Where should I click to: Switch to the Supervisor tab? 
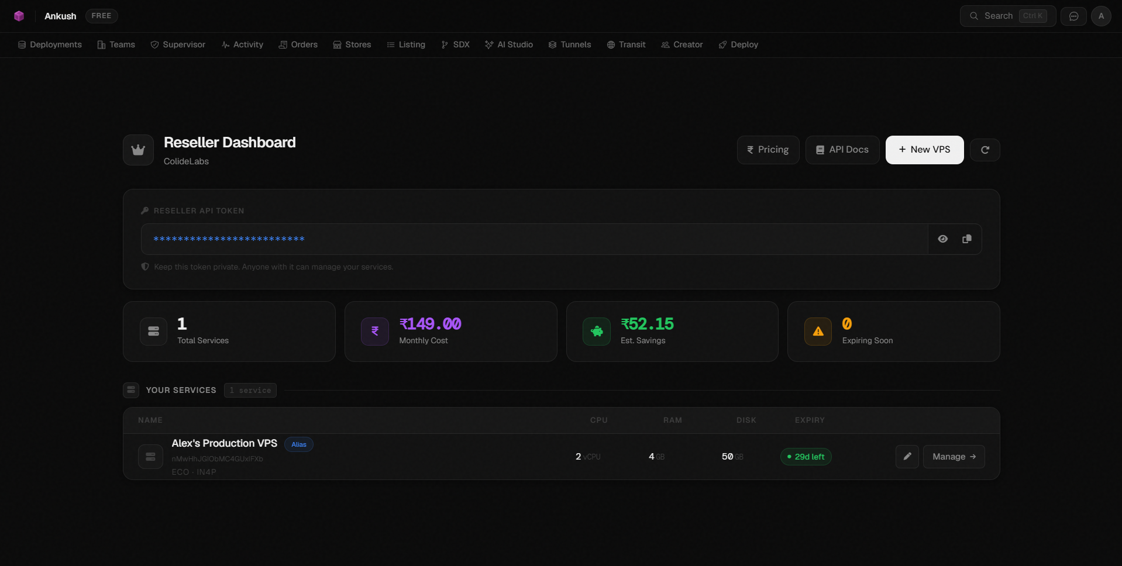tap(178, 44)
